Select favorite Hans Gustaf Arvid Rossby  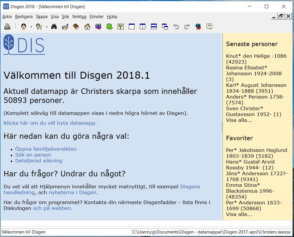250,164
